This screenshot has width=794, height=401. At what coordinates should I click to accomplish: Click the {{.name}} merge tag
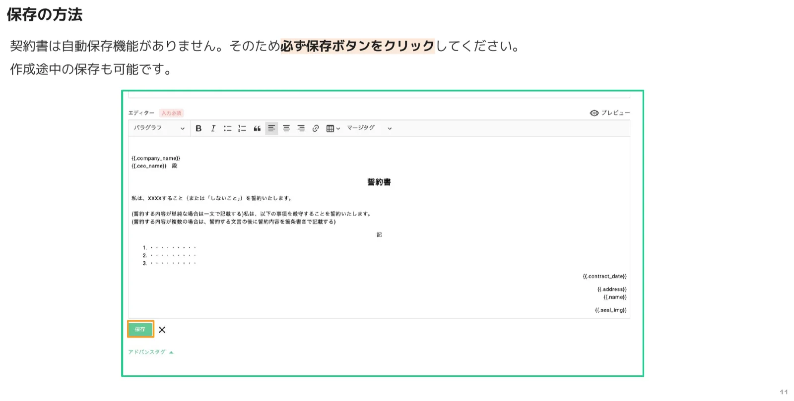point(615,297)
